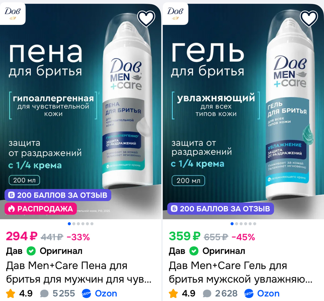Add the shaving foam to favorites with the heart
This screenshot has width=324, height=301.
146,18
